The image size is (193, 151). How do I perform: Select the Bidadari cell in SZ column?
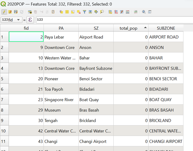point(96,89)
